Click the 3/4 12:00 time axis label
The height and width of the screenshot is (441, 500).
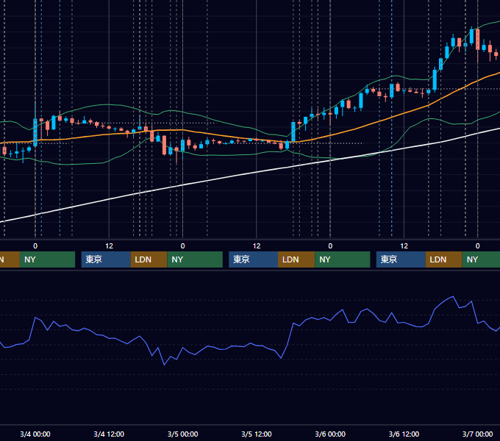click(x=109, y=434)
